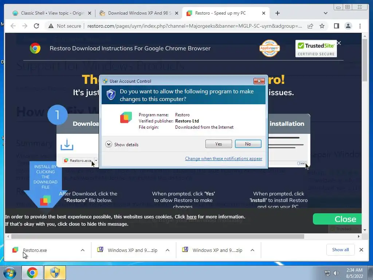Click the Restoro Ltd verified publisher name
373x280 pixels.
pyautogui.click(x=187, y=121)
